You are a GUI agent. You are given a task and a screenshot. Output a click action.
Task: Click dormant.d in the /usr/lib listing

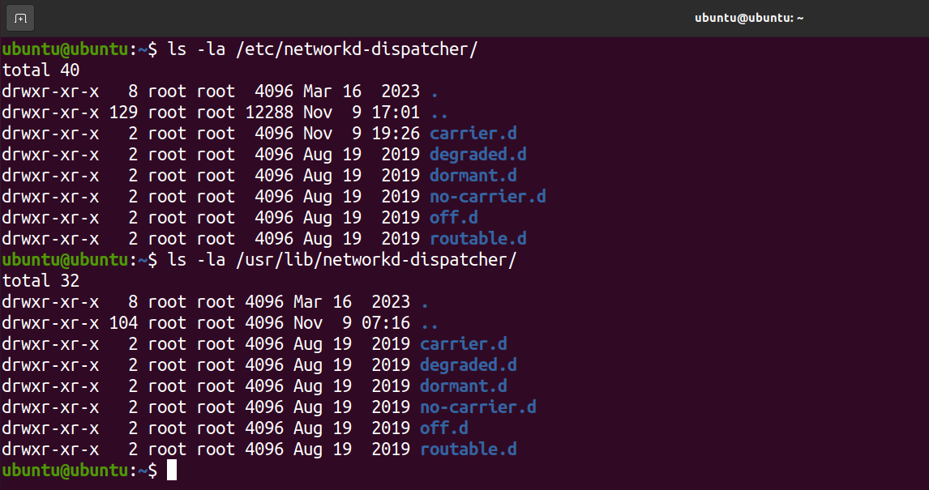[x=464, y=386]
